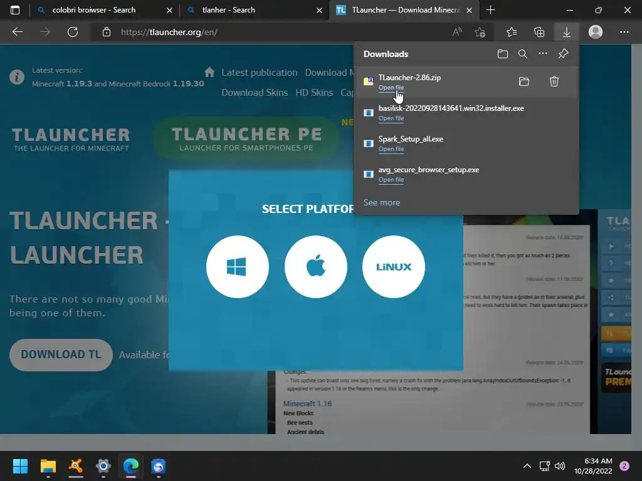The image size is (642, 481).
Task: Click the TLauncher logo heading
Action: tap(71, 140)
